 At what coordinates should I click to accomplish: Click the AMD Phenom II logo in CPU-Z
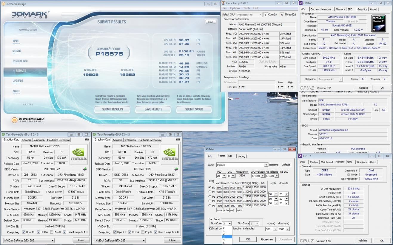[x=379, y=24]
